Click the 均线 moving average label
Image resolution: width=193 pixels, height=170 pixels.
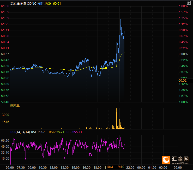pyautogui.click(x=48, y=4)
